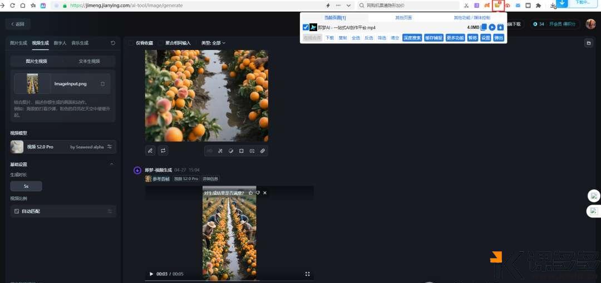Toggle the 仅看收藏 checkbox

point(131,43)
